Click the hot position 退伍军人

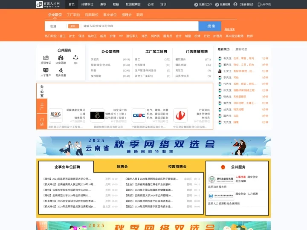click(x=132, y=36)
